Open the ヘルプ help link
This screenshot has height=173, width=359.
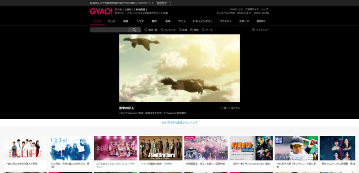(x=265, y=9)
